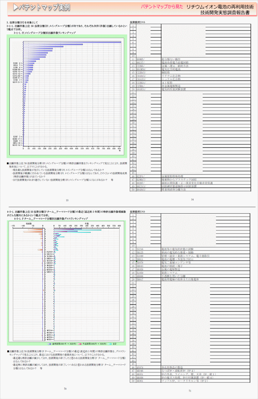258x399 pixels.
Task: Click the arrow icon beside パテントマップ実例
Action: tap(15, 7)
